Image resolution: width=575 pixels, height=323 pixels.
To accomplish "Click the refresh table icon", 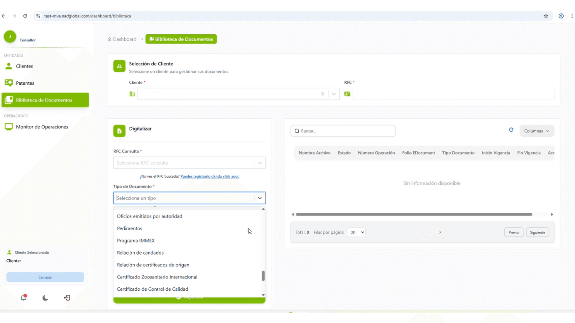I will 511,130.
